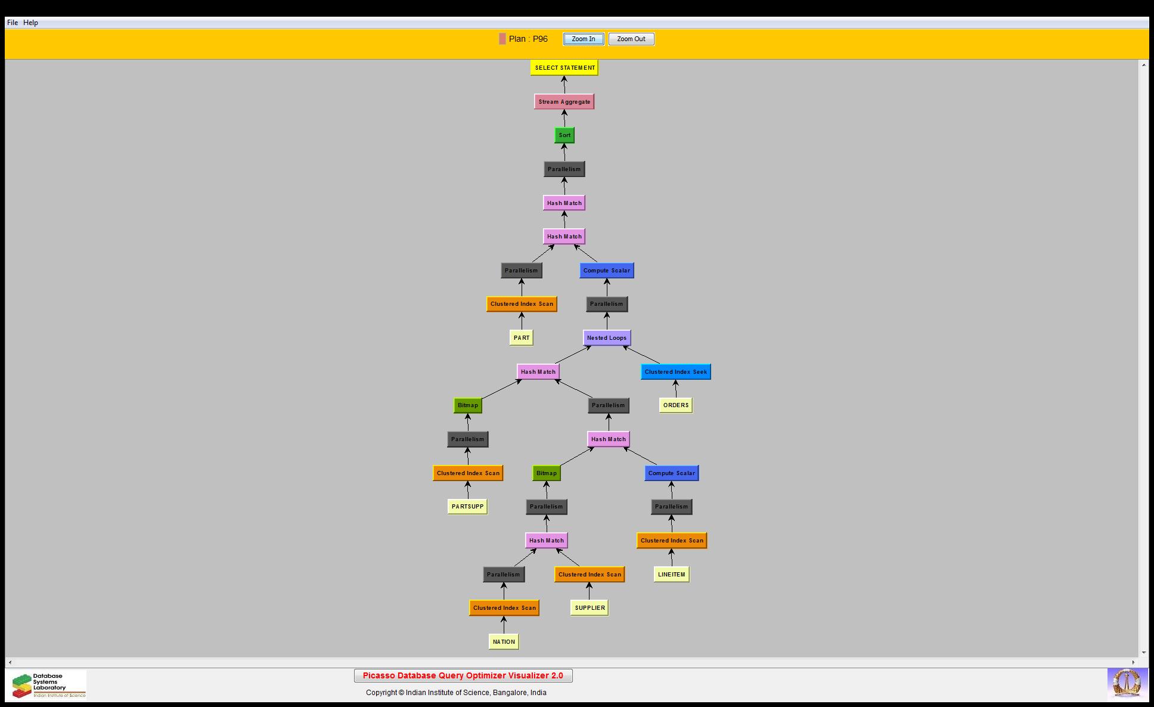Select the ORDERS table node
Image resolution: width=1154 pixels, height=707 pixels.
click(x=675, y=405)
